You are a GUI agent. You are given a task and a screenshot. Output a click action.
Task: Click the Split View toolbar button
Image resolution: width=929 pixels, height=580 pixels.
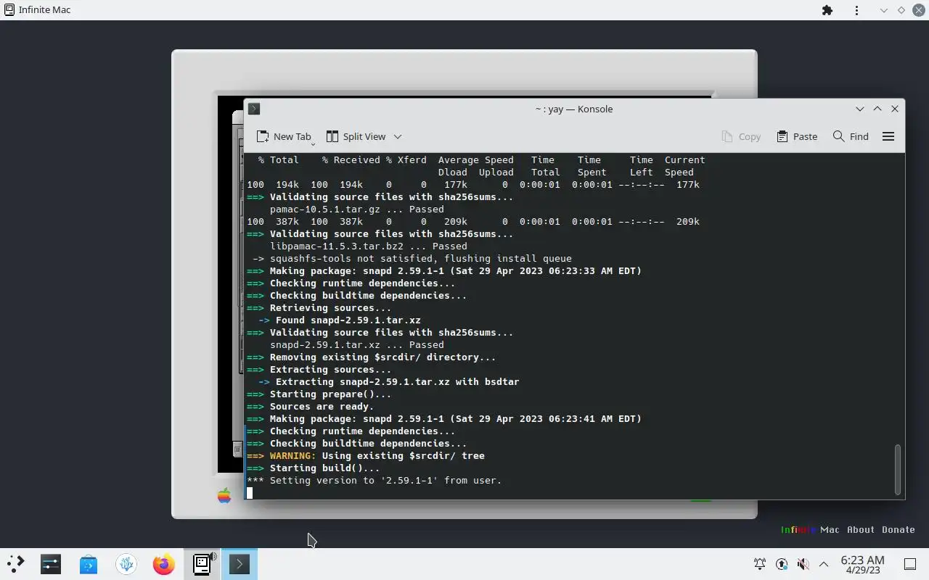click(x=356, y=136)
